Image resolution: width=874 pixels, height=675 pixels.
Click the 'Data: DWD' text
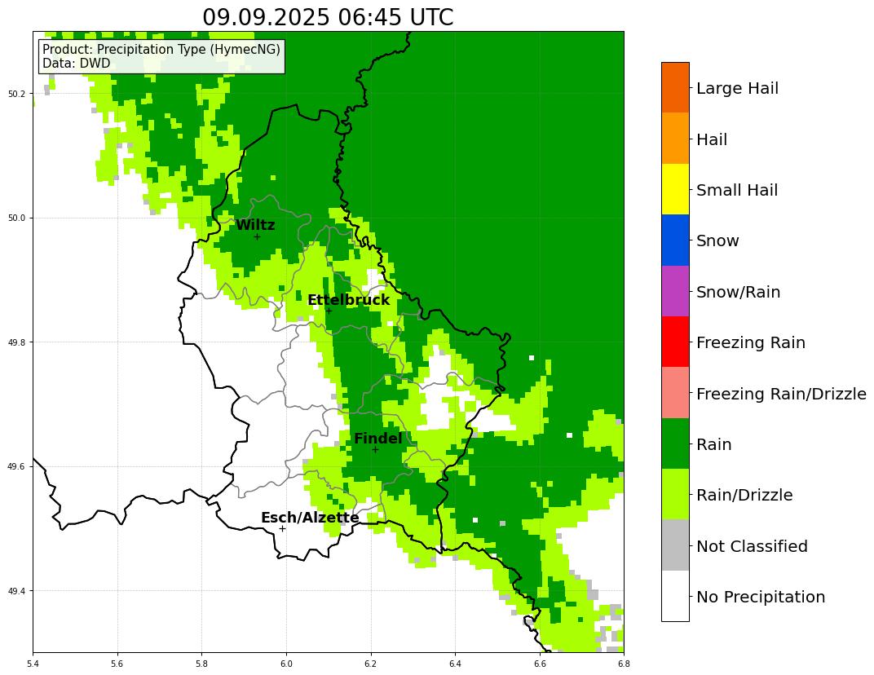[77, 63]
